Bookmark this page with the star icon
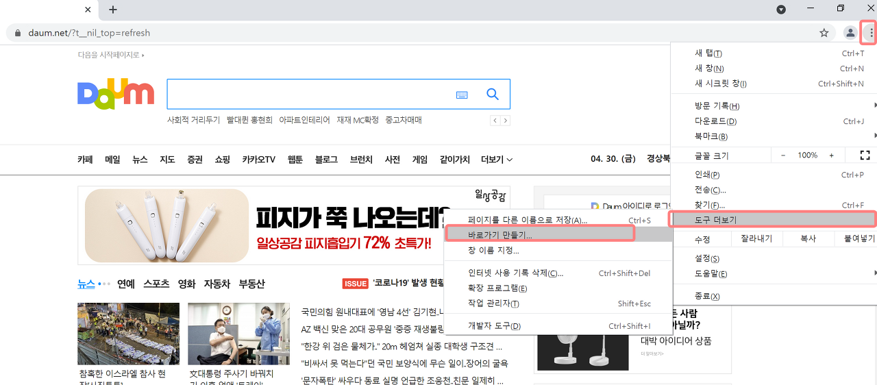Image resolution: width=877 pixels, height=385 pixels. pos(824,32)
